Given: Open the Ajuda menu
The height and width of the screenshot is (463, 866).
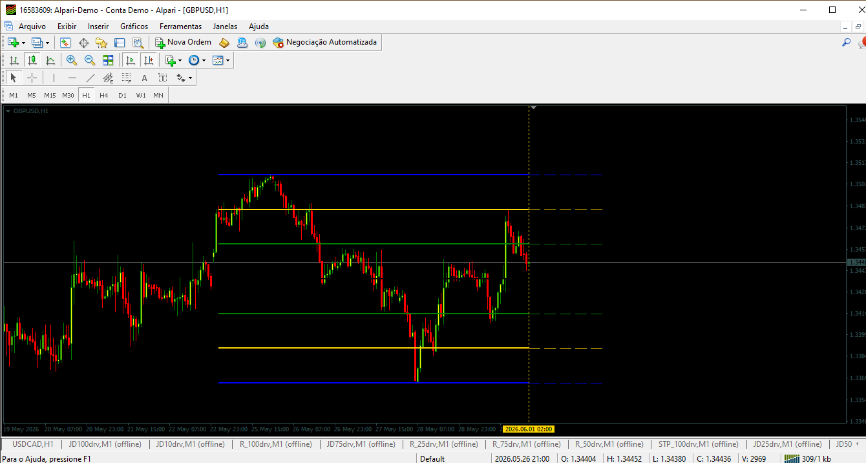Looking at the screenshot, I should coord(259,27).
